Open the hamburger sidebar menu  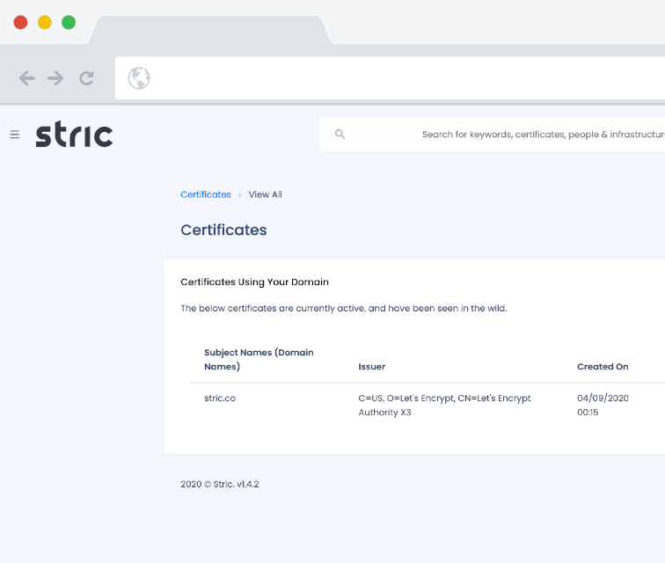click(14, 135)
